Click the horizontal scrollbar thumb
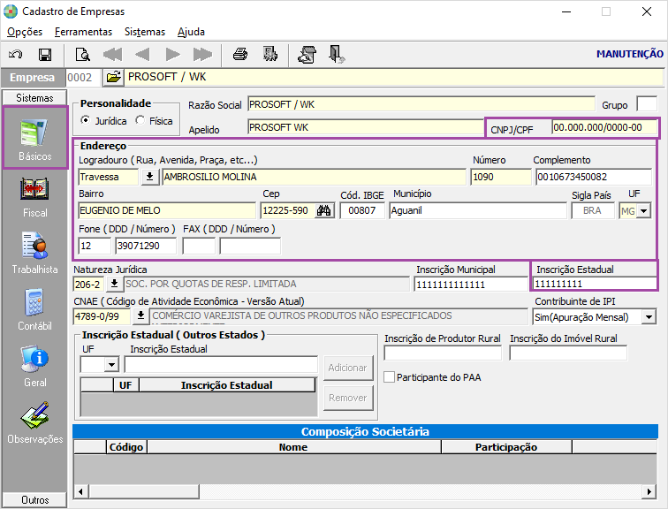This screenshot has width=668, height=509. [143, 491]
